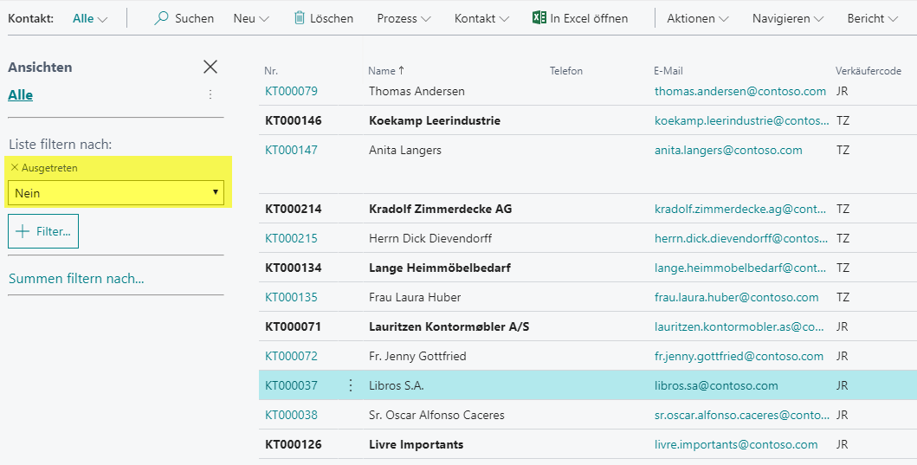The width and height of the screenshot is (917, 465).
Task: Select the Alle view link
Action: (21, 94)
